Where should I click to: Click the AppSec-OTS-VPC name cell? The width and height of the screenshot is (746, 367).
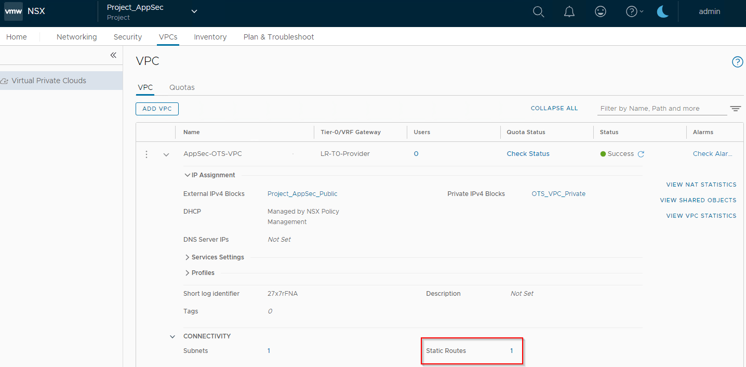tap(212, 154)
